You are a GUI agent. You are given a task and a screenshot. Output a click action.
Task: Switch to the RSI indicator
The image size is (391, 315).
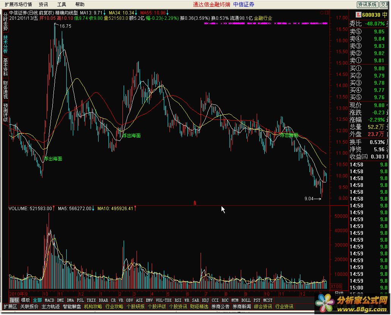pyautogui.click(x=178, y=300)
